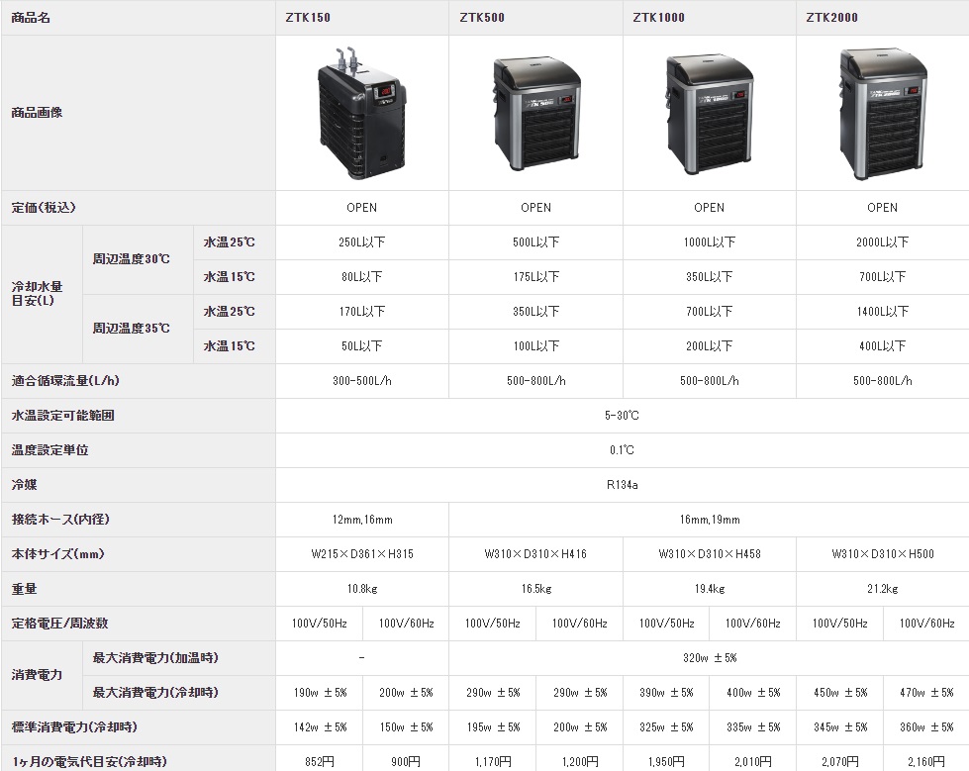Image resolution: width=969 pixels, height=771 pixels.
Task: Click the 142w ±5% value
Action: [320, 726]
